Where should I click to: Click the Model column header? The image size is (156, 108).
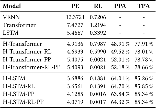[x=12, y=6]
